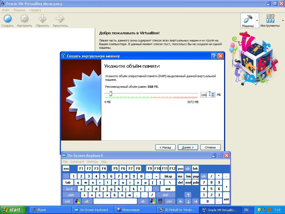Open dropdown arrow next to Машины
The image size is (285, 214).
pyautogui.click(x=257, y=20)
